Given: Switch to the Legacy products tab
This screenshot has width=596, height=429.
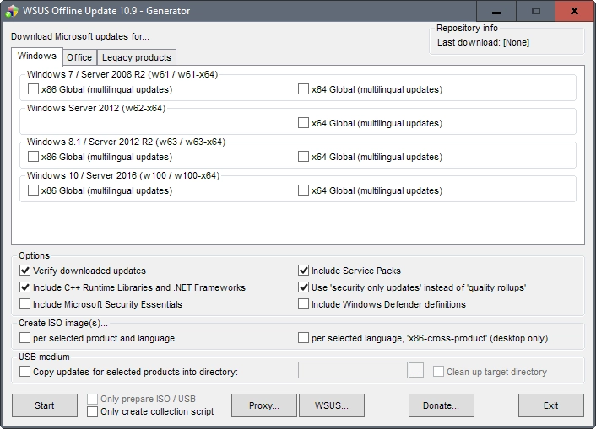Looking at the screenshot, I should 137,57.
